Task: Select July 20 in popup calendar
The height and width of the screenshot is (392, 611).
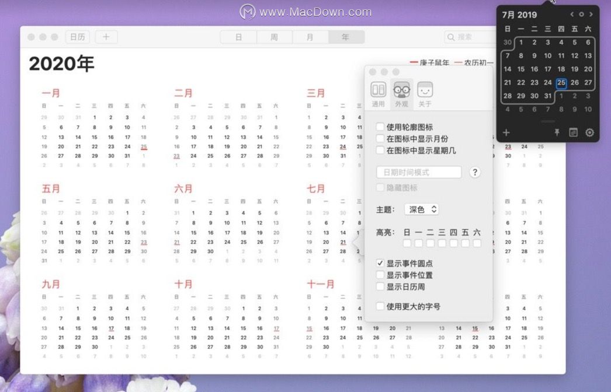Action: click(x=588, y=69)
